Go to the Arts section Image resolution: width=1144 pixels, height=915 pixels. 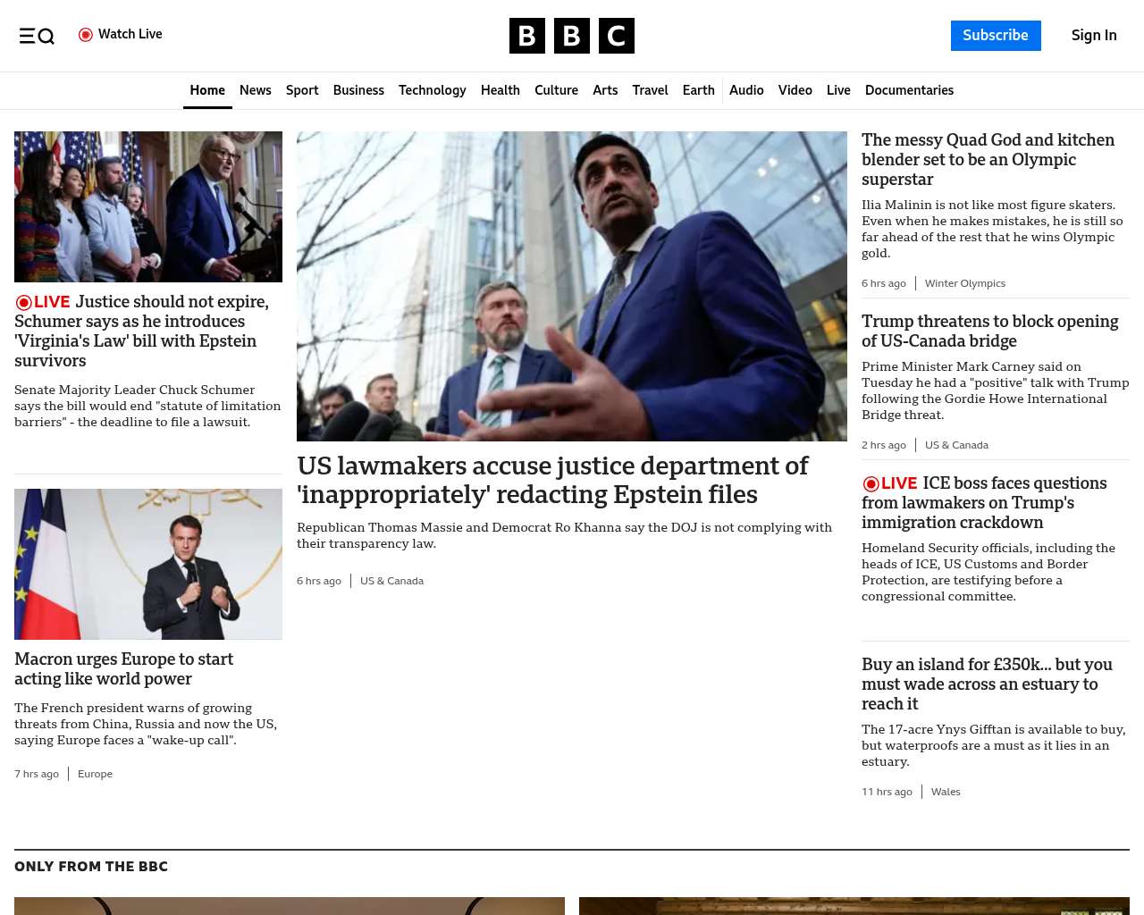(x=605, y=90)
